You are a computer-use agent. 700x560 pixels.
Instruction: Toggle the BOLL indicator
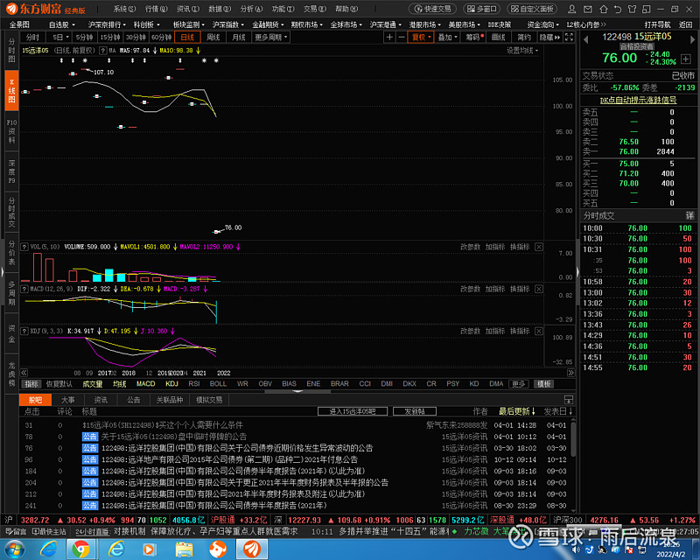pyautogui.click(x=218, y=384)
